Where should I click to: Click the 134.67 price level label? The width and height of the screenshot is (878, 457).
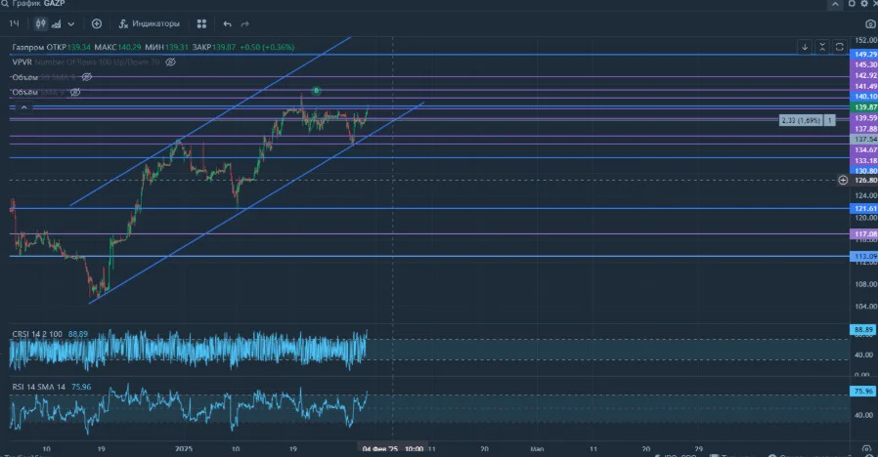click(x=864, y=150)
